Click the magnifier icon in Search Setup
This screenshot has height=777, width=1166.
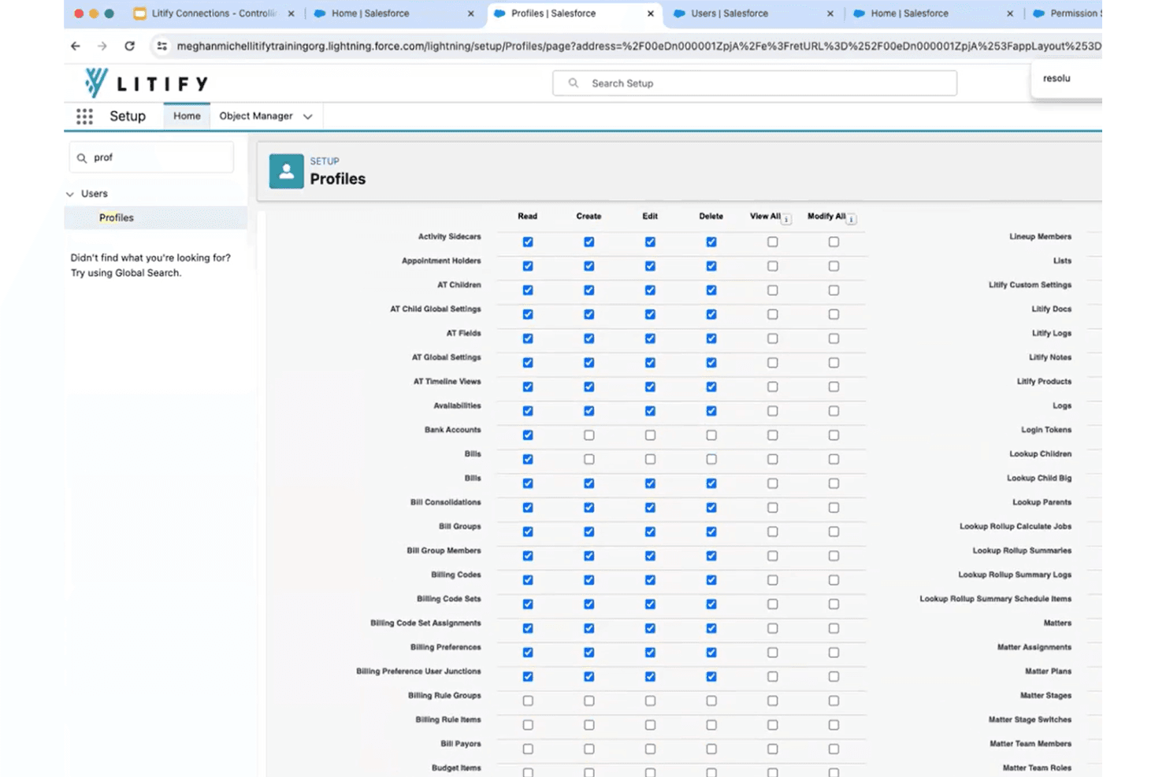pyautogui.click(x=574, y=83)
